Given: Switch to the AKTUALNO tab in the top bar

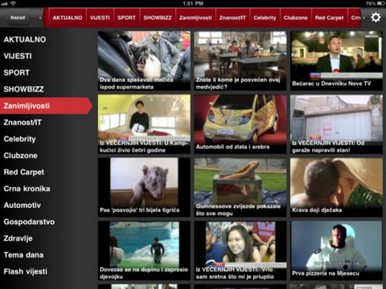Looking at the screenshot, I should (x=68, y=18).
